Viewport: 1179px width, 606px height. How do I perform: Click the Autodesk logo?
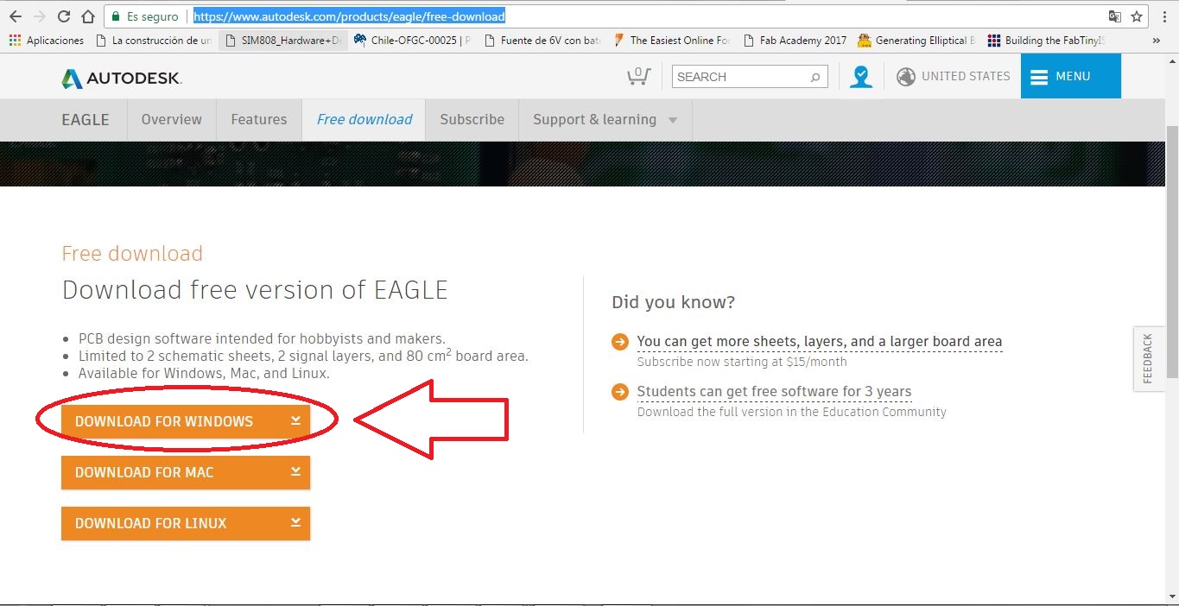coord(122,78)
